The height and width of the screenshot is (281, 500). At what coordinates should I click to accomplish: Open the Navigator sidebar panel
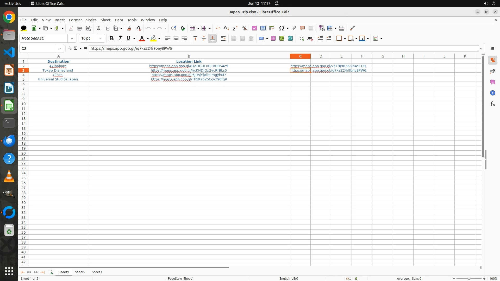click(x=492, y=93)
